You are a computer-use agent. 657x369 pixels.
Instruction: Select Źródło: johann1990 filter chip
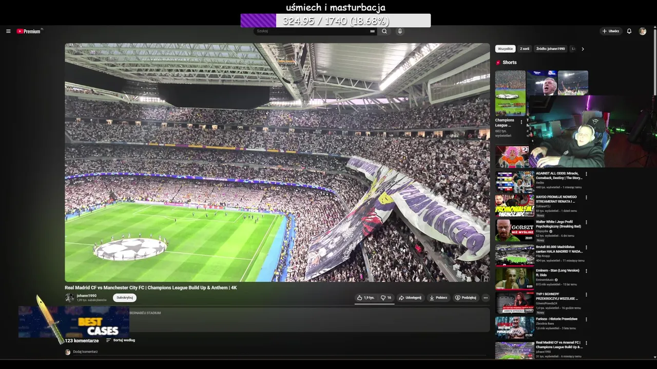[550, 49]
